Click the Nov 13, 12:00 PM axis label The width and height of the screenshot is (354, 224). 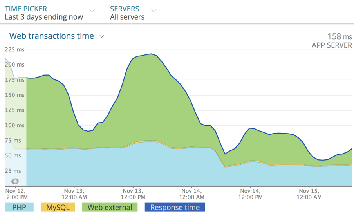pos(133,194)
